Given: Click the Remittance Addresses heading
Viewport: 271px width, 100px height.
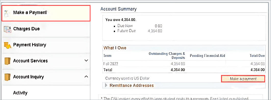Looking at the screenshot, I should coord(132,85).
